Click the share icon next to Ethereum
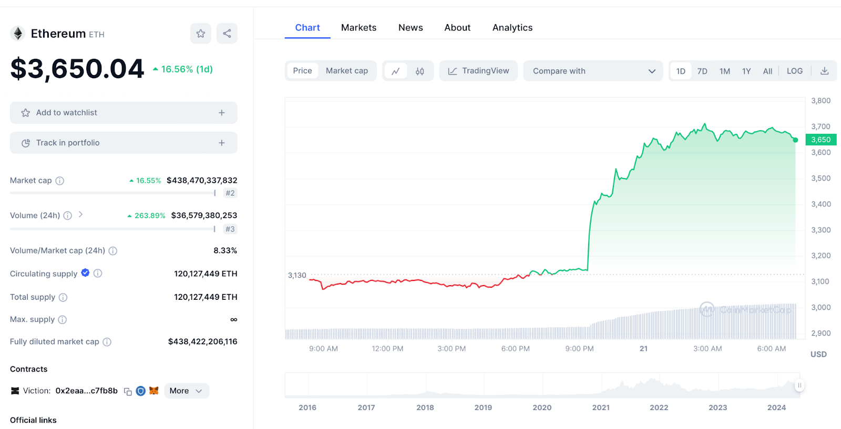841x429 pixels. 227,34
